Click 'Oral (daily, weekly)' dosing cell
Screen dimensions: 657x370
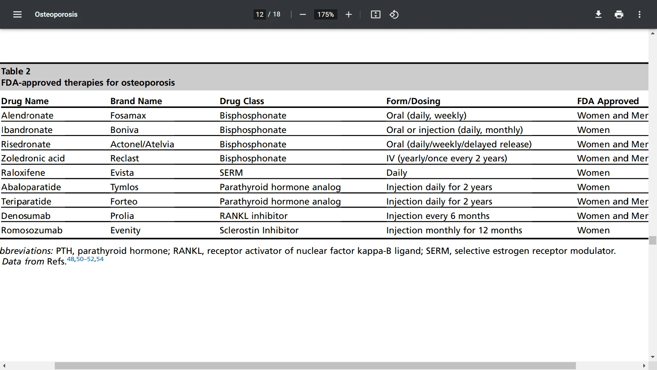(x=426, y=115)
